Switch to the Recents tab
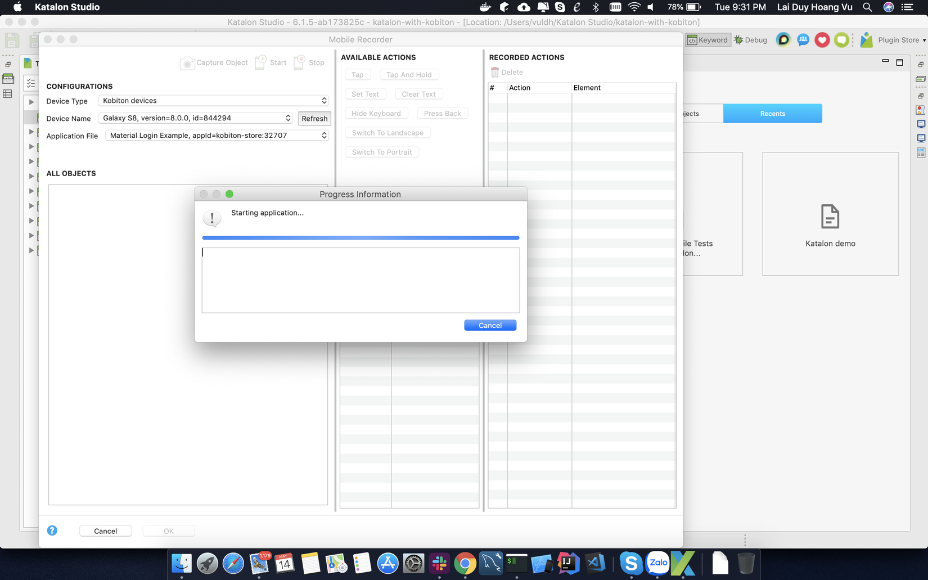This screenshot has width=928, height=580. tap(773, 114)
